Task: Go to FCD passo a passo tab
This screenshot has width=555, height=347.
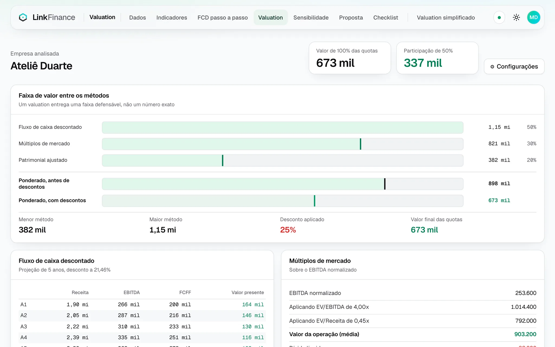Action: pos(222,17)
